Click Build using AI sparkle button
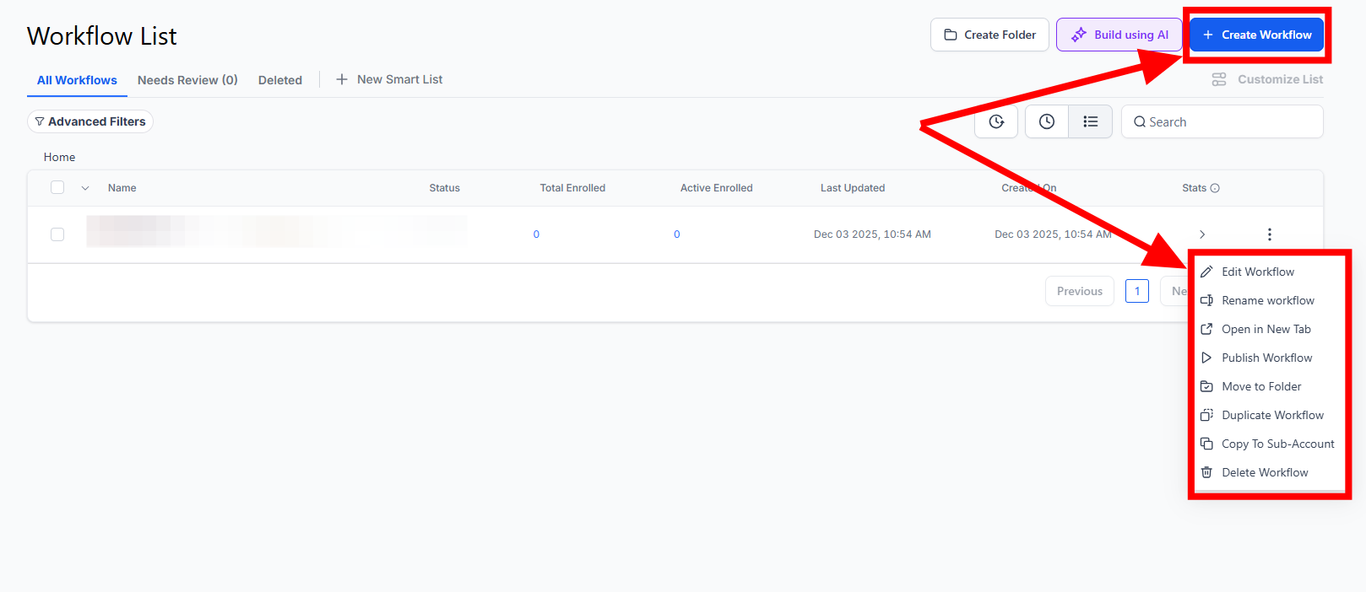The width and height of the screenshot is (1366, 592). 1119,35
